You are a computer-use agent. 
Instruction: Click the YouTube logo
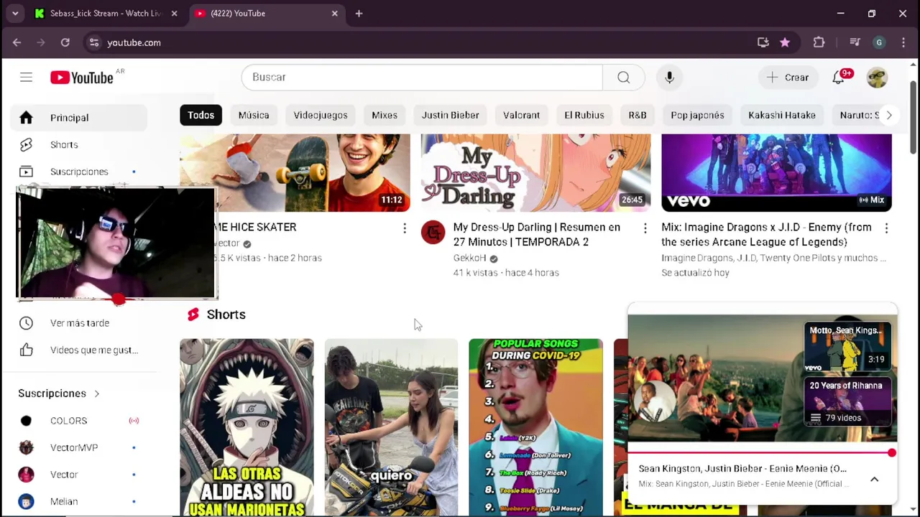coord(82,78)
